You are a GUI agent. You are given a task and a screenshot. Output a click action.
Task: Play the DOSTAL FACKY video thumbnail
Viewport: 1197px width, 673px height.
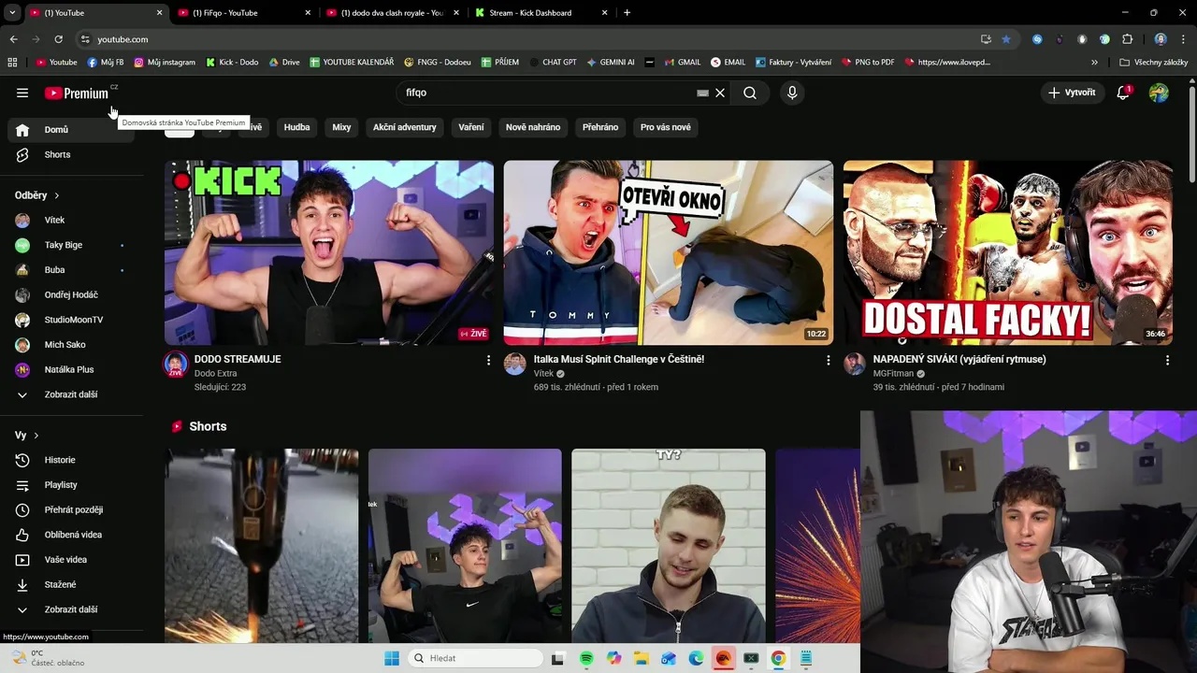[1008, 252]
